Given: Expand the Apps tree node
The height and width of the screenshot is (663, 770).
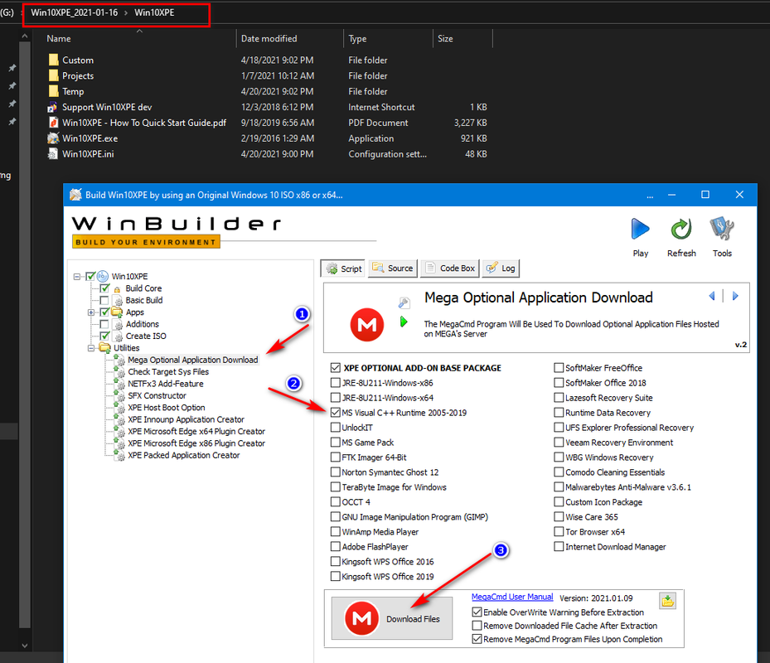Looking at the screenshot, I should tap(91, 312).
